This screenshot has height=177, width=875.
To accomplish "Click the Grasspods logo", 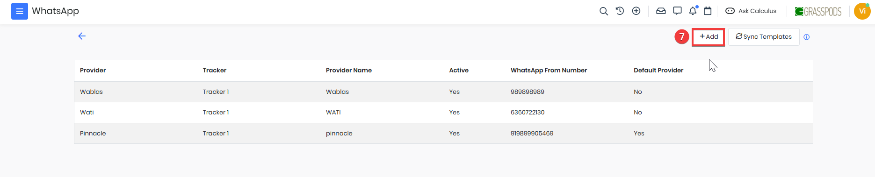I will click(x=818, y=11).
